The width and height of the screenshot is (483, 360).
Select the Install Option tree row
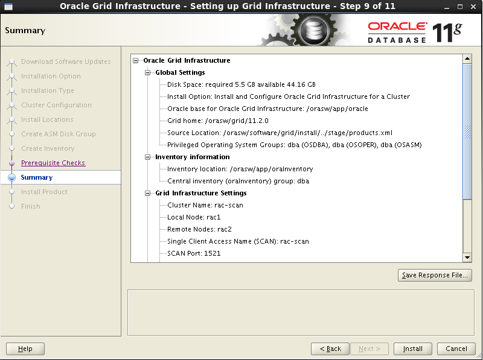tap(289, 96)
